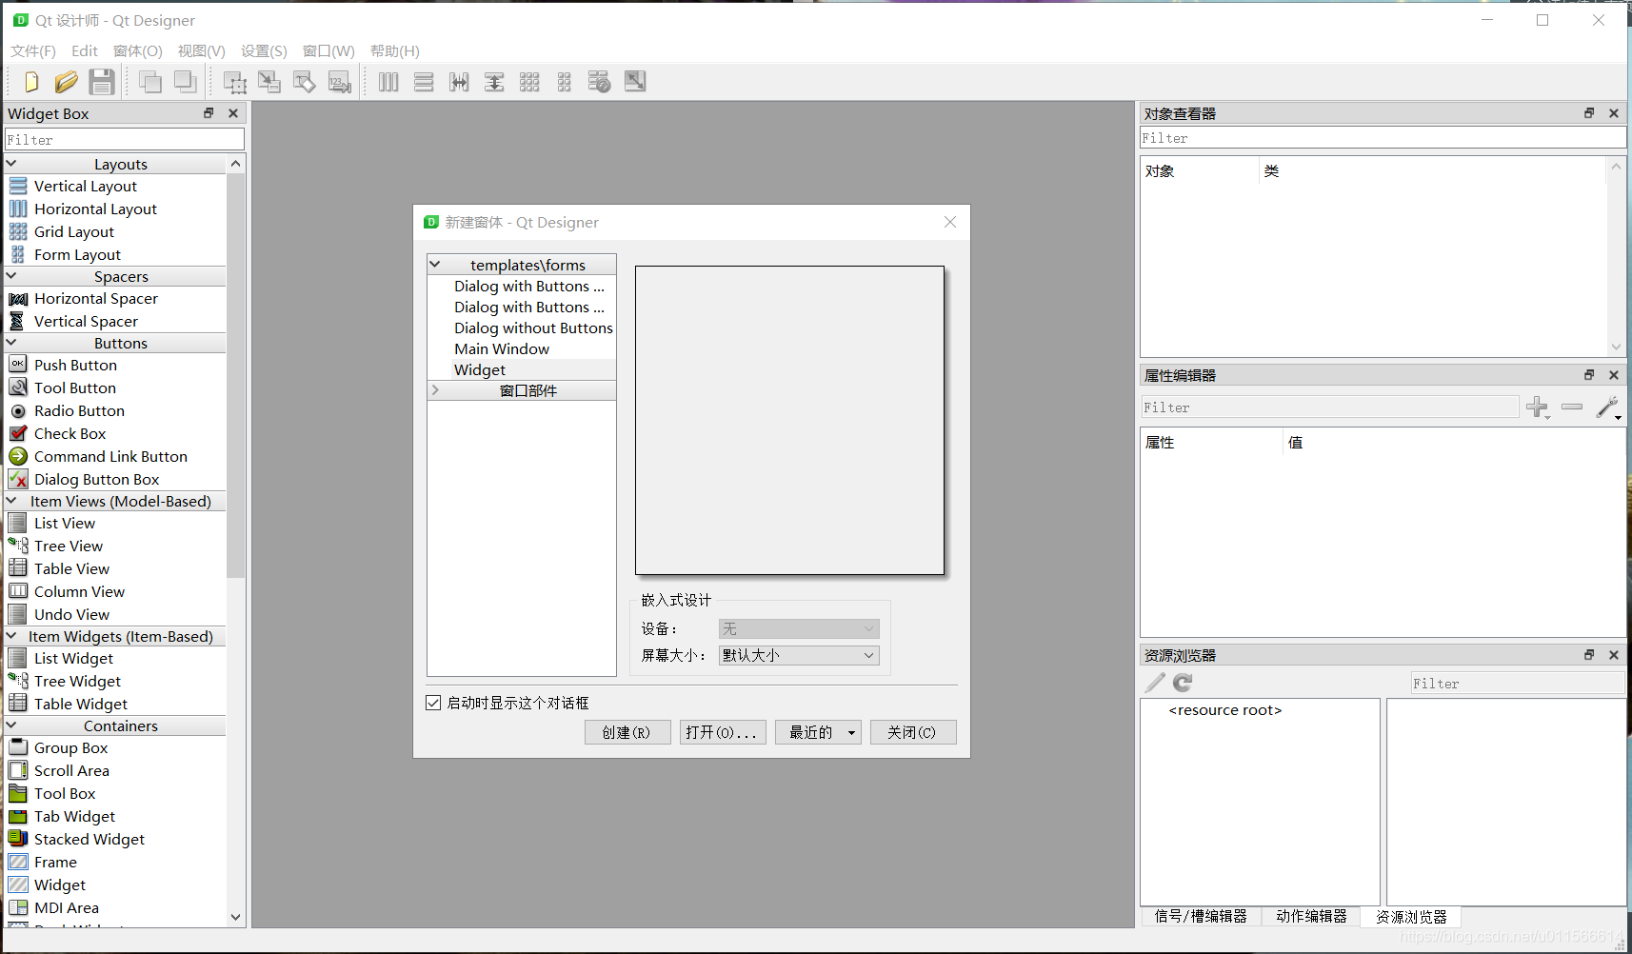Select the Edit Buddies mode icon
The width and height of the screenshot is (1632, 954).
pyautogui.click(x=305, y=82)
